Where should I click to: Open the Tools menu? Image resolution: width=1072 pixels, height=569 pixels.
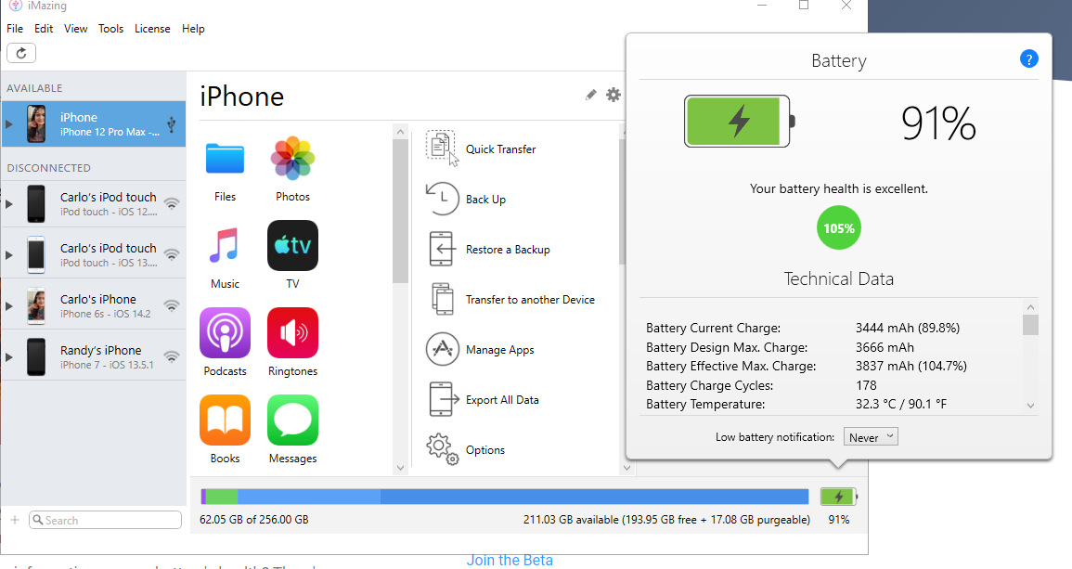tap(110, 29)
